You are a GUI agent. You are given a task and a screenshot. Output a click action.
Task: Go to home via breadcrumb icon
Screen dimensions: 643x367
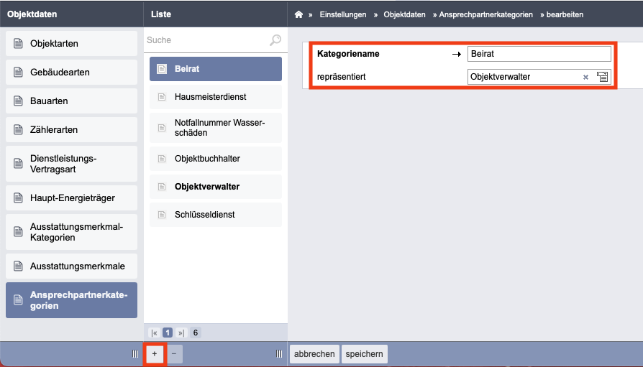tap(298, 14)
